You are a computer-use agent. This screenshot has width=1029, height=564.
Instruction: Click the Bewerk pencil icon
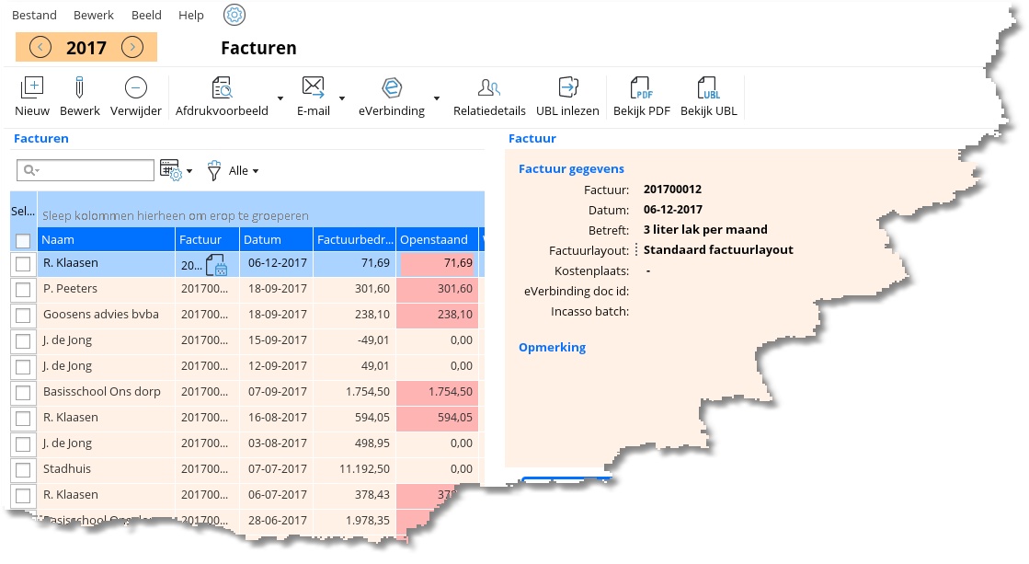79,88
